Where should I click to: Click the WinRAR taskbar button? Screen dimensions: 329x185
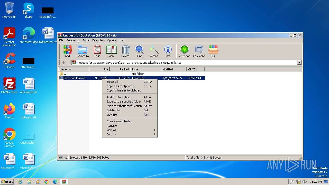pyautogui.click(x=64, y=182)
